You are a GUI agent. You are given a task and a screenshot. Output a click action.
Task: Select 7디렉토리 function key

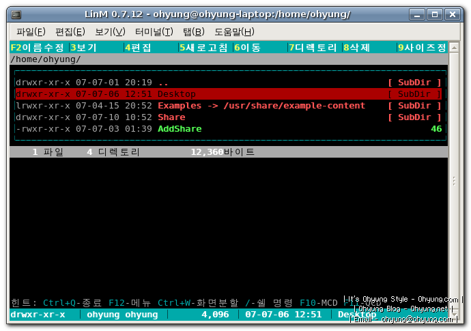(x=313, y=48)
